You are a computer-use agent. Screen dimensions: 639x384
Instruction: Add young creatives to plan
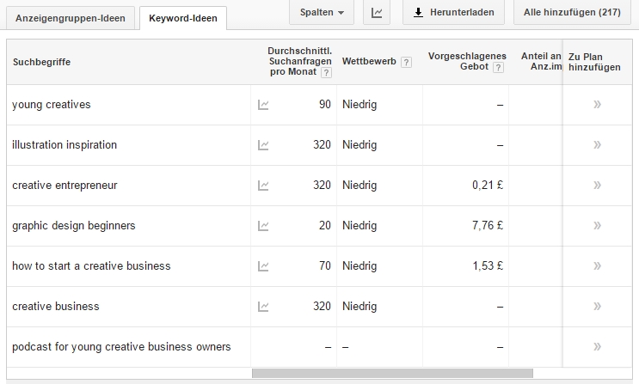click(597, 105)
